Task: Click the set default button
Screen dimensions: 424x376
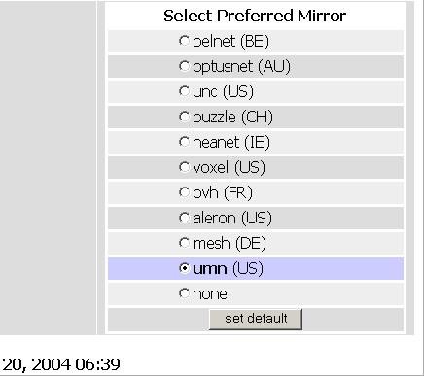Action: (256, 319)
